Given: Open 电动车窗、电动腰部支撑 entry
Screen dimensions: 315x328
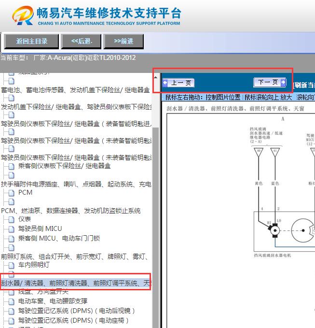Looking at the screenshot, I should (53, 301).
